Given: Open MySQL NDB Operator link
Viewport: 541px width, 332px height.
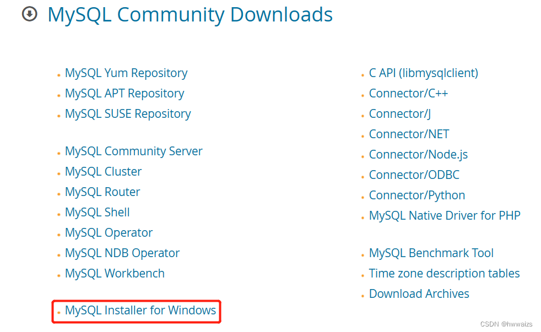Looking at the screenshot, I should click(x=122, y=253).
